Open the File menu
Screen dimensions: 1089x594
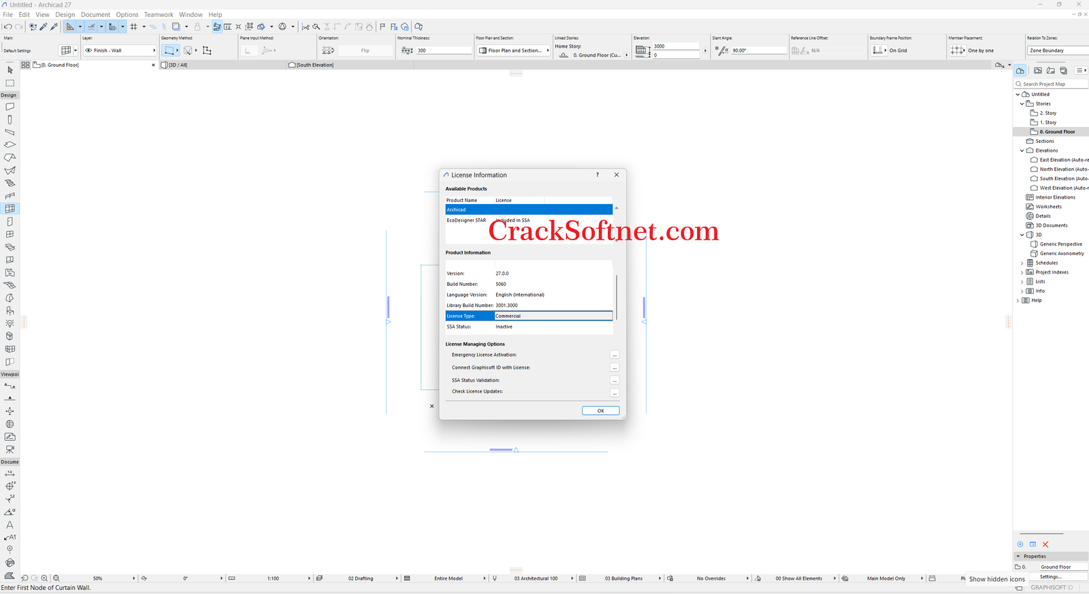pos(7,14)
